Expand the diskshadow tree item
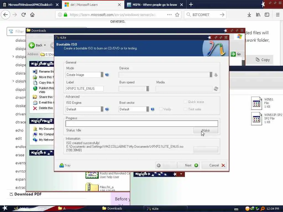This screenshot has width=283, height=212. (x=13, y=81)
